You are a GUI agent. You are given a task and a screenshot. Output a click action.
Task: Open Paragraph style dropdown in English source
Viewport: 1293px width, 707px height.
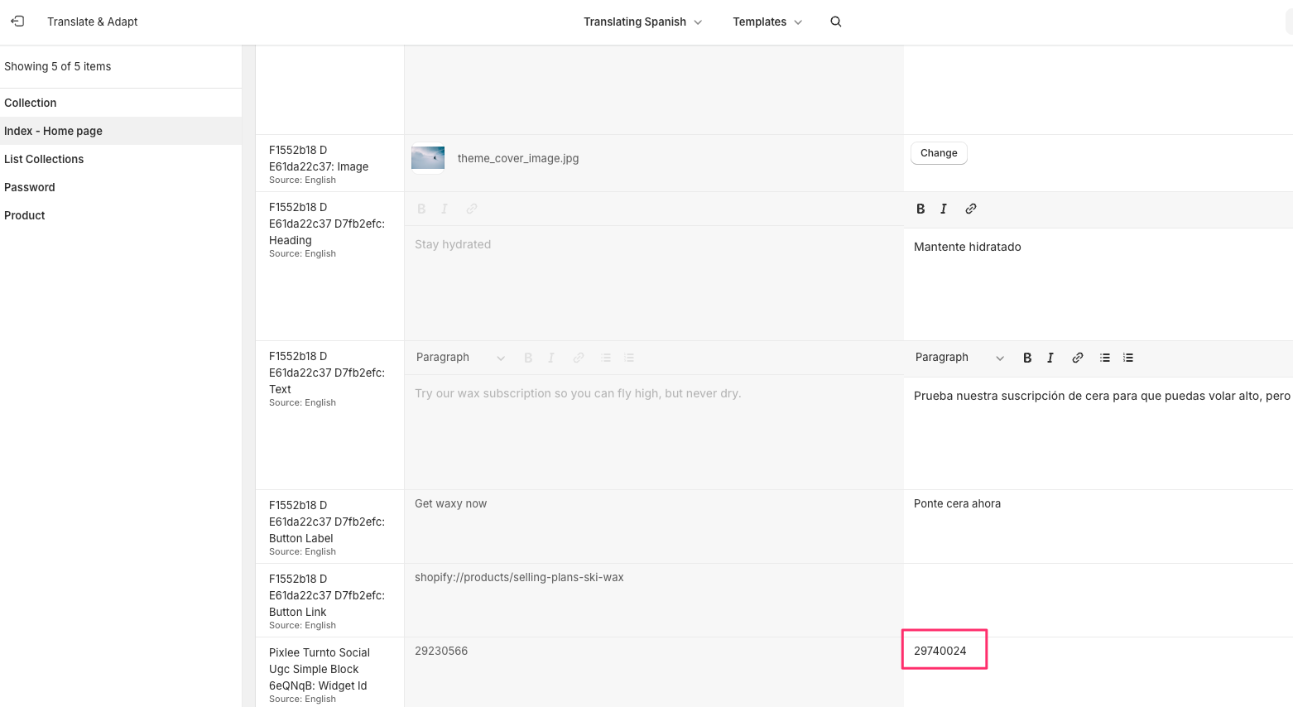[x=460, y=358]
